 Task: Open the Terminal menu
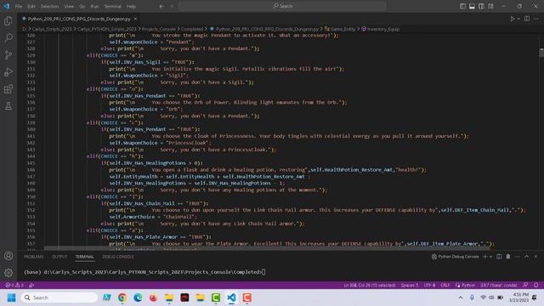(x=113, y=6)
